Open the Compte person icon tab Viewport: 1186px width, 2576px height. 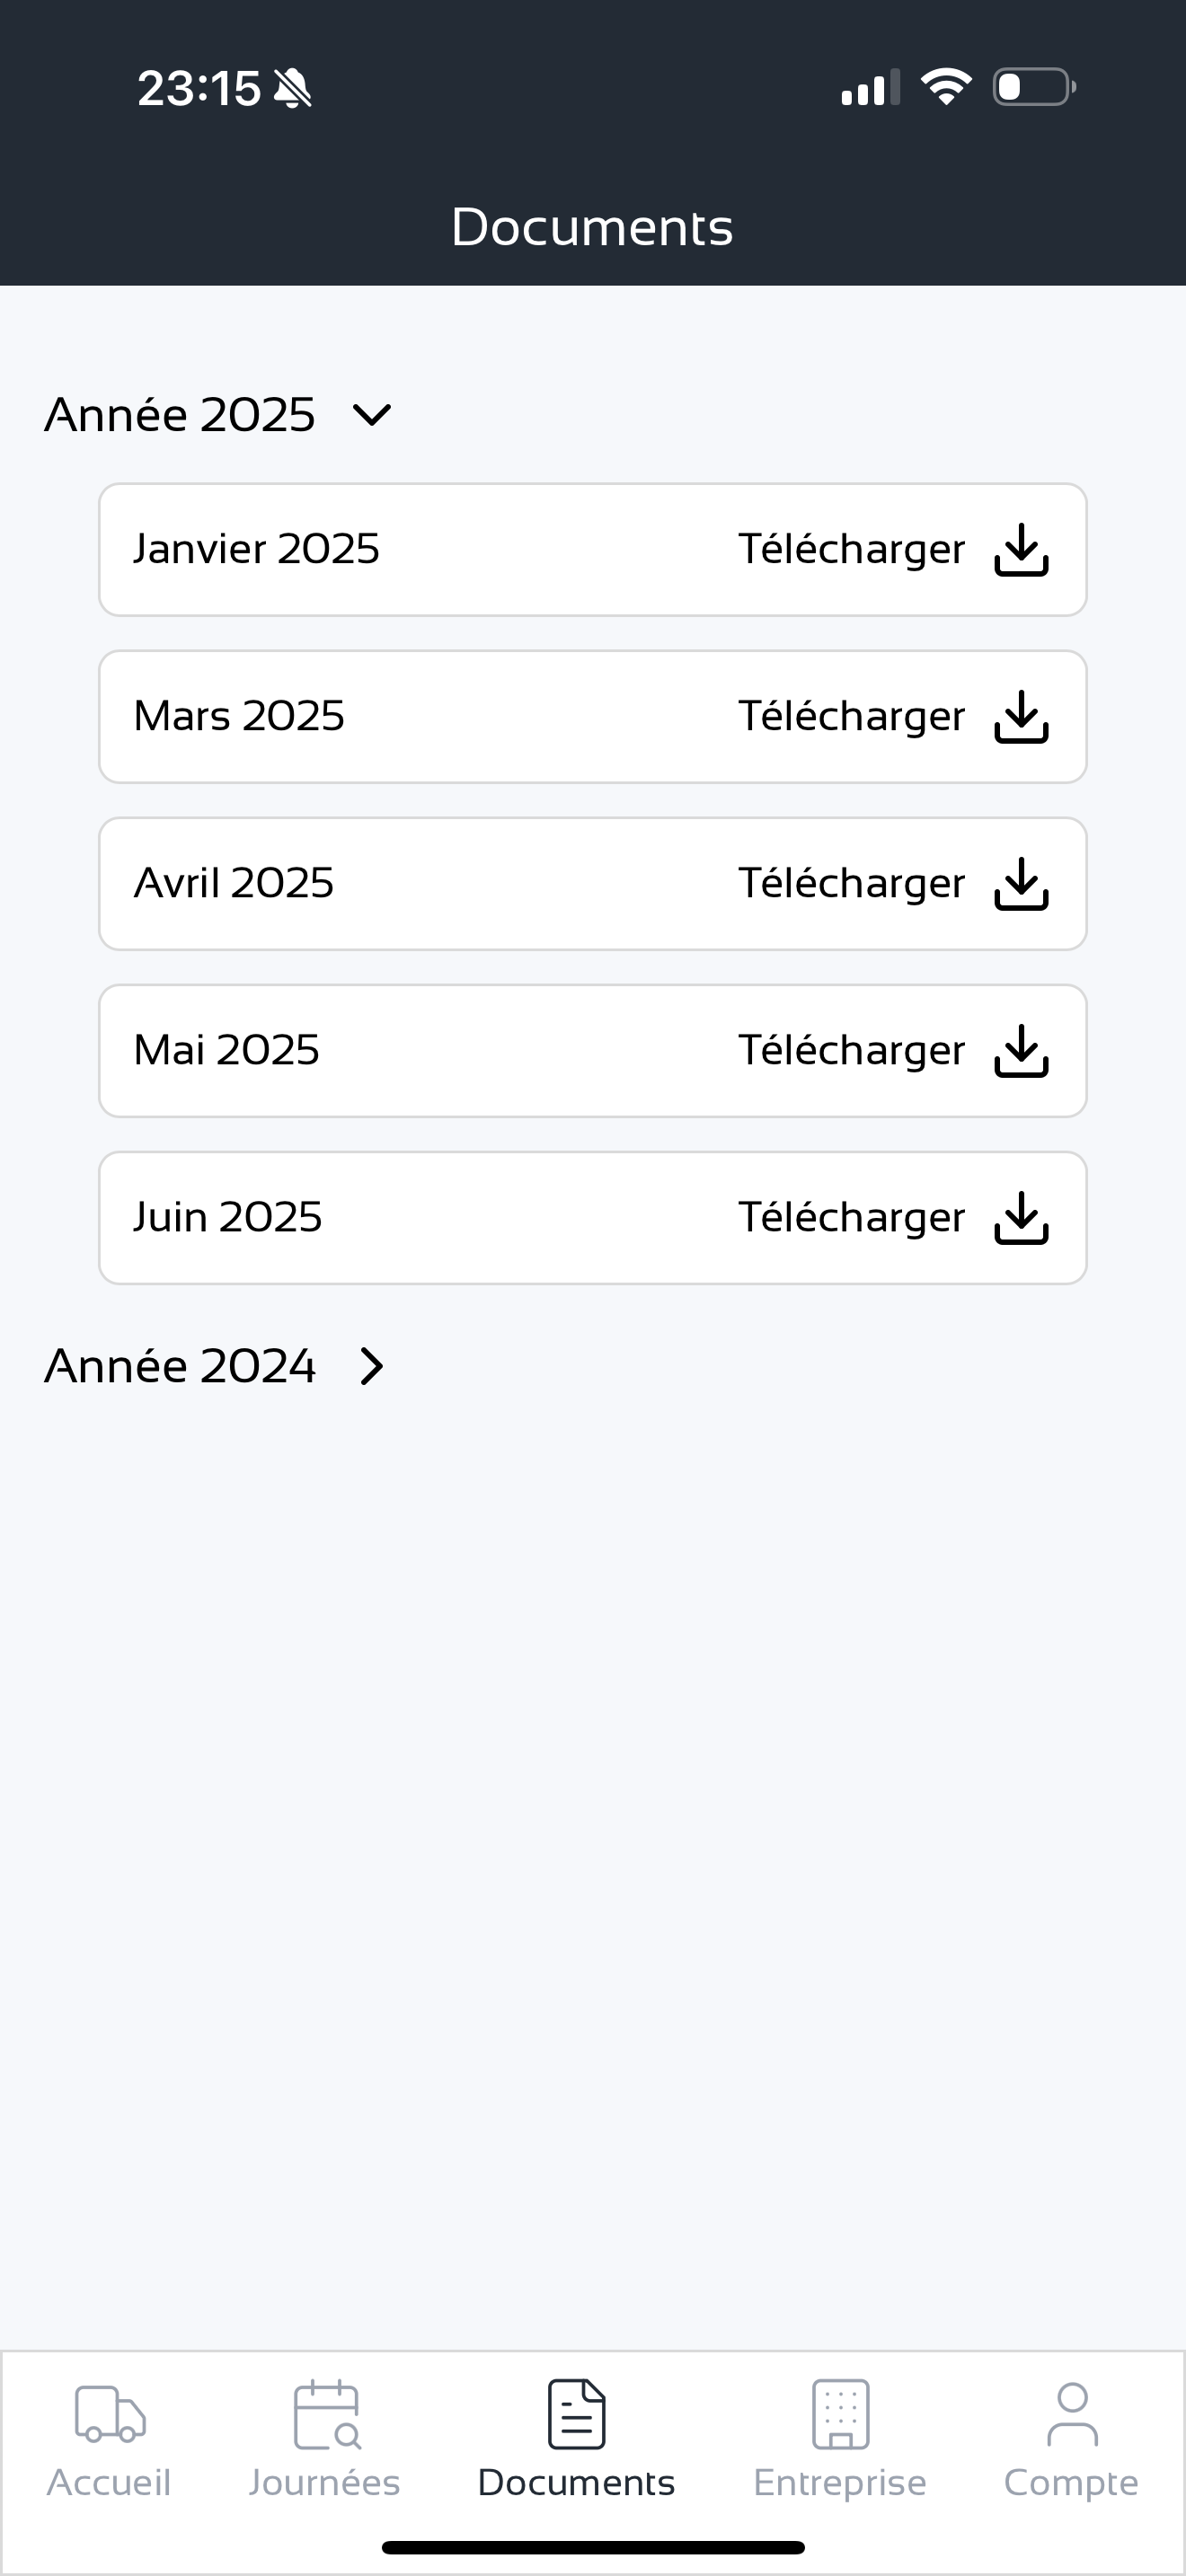(x=1072, y=2414)
